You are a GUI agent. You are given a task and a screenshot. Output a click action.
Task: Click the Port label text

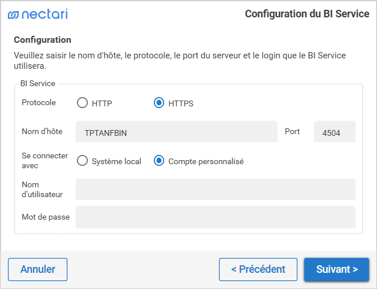(293, 131)
